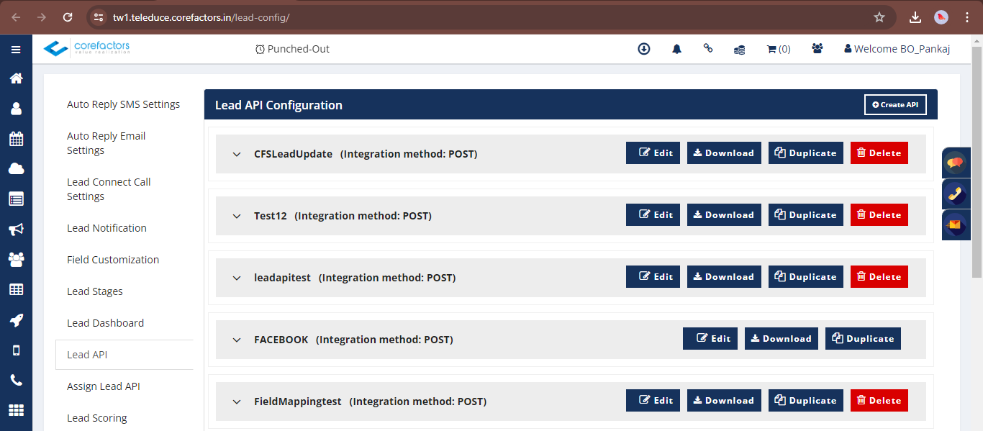Image resolution: width=983 pixels, height=431 pixels.
Task: Open the list card icon in sidebar
Action: pyautogui.click(x=16, y=199)
